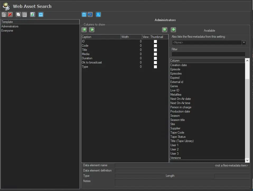253x191 pixels.
Task: Click the blue user permissions icon
Action: [x=98, y=14]
